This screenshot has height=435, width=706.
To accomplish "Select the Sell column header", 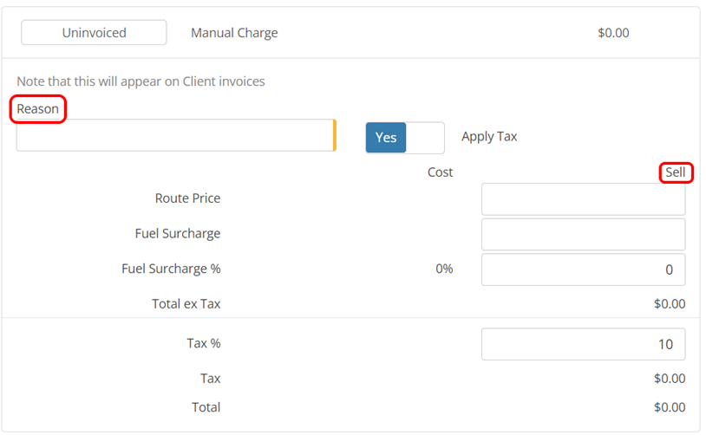I will coord(676,172).
